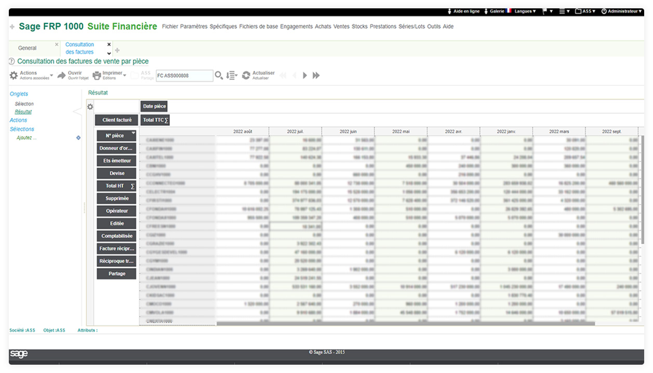653x373 pixels.
Task: Select the Résultat link under Onglets
Action: tap(23, 112)
